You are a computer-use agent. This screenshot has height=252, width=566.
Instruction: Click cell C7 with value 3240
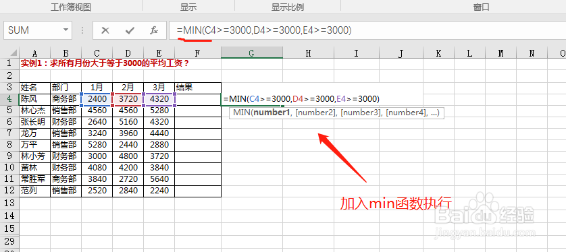[x=97, y=133]
